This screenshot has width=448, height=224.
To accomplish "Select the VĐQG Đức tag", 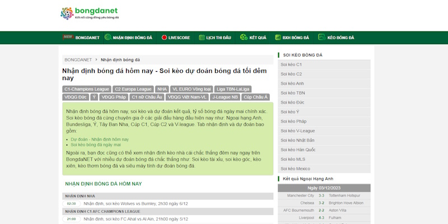I will (76, 97).
